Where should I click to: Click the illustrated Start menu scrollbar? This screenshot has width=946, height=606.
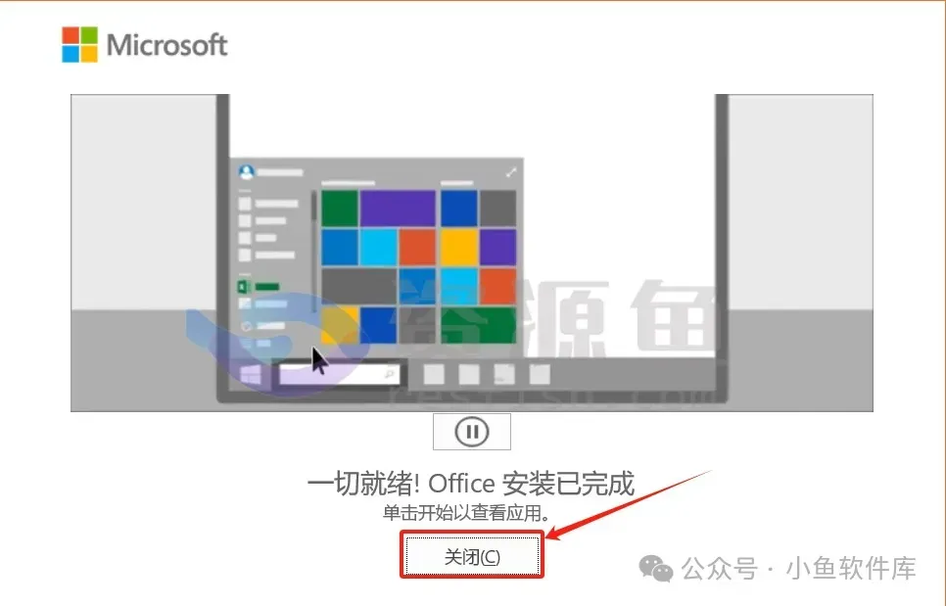tap(314, 252)
